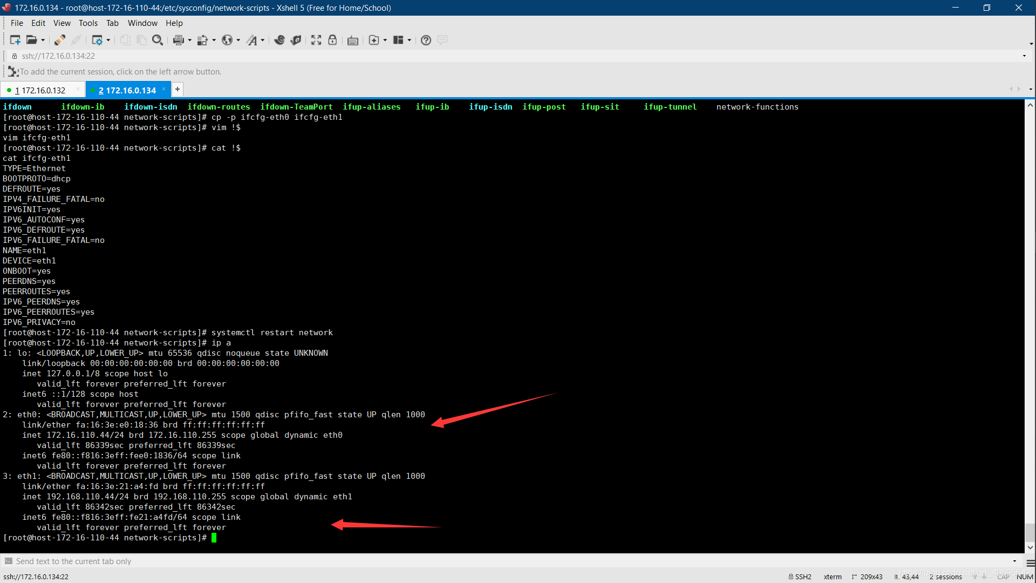Expand the globe encoding dropdown arrow

pos(238,40)
